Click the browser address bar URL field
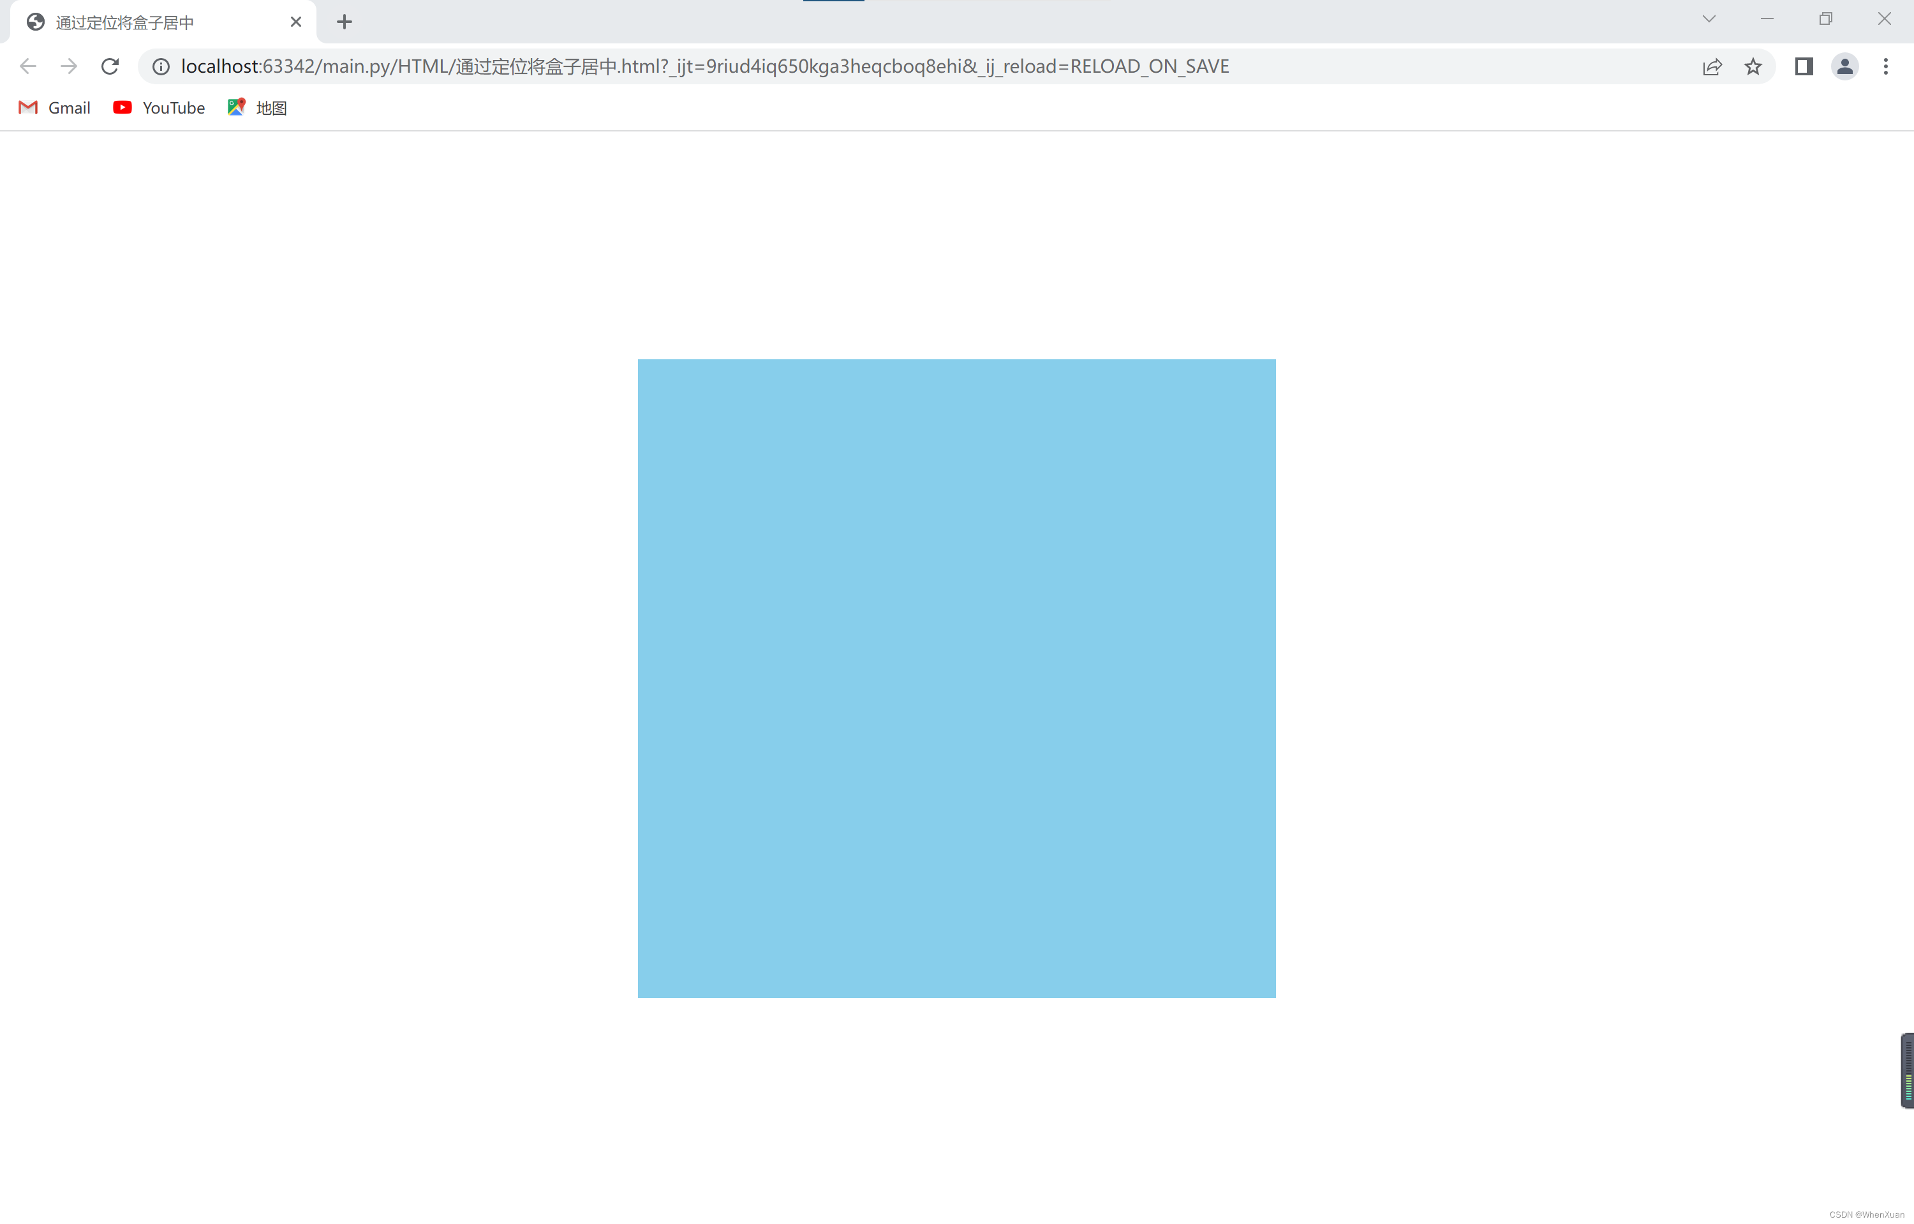 [x=957, y=66]
